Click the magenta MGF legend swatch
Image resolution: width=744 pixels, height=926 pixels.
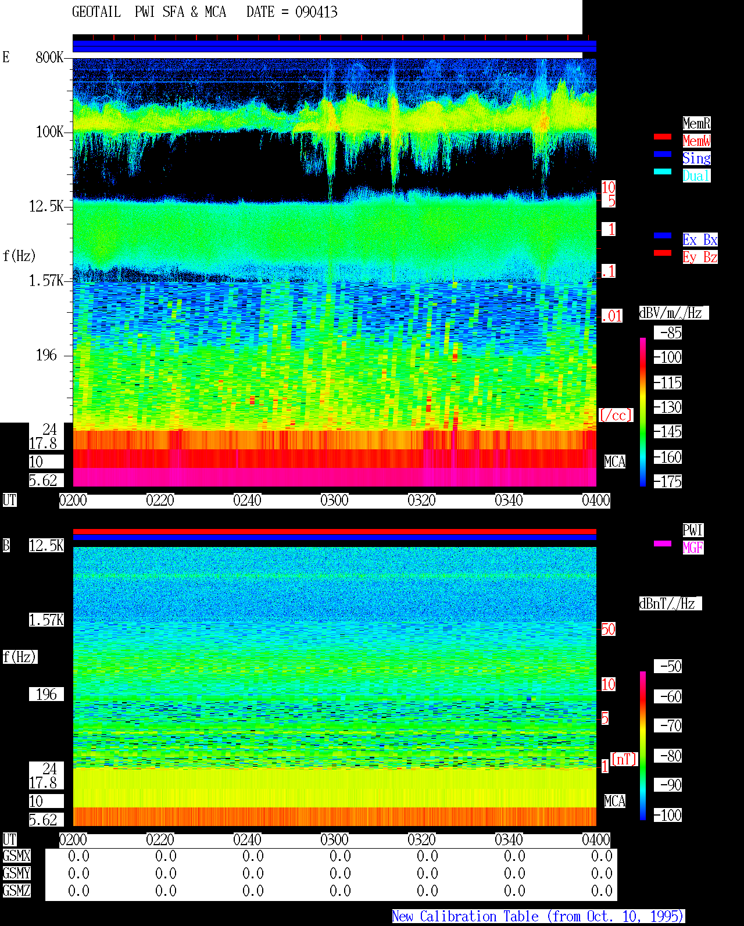663,544
